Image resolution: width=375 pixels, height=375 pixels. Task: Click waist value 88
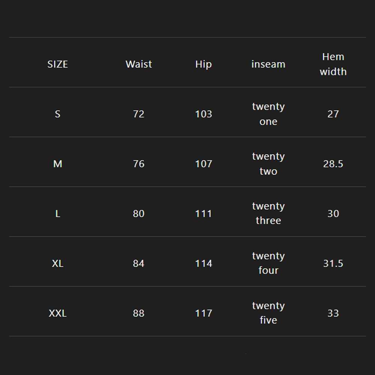click(x=139, y=313)
